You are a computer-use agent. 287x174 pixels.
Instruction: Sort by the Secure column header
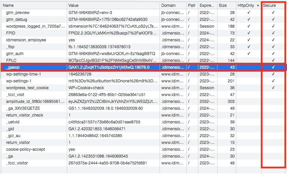point(273,5)
